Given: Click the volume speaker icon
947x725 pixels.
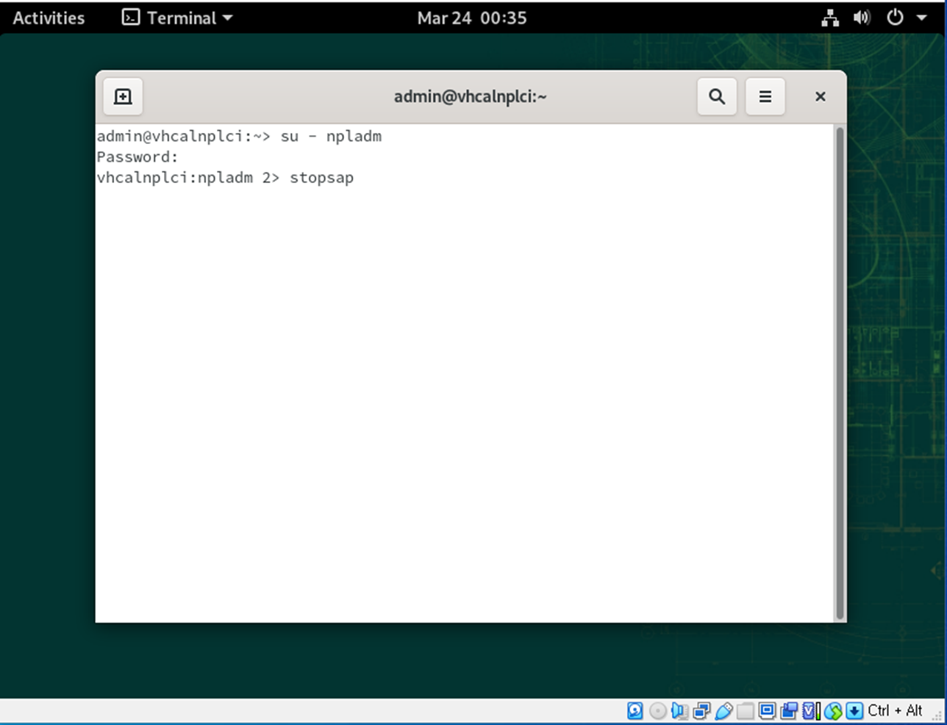Looking at the screenshot, I should [x=862, y=18].
